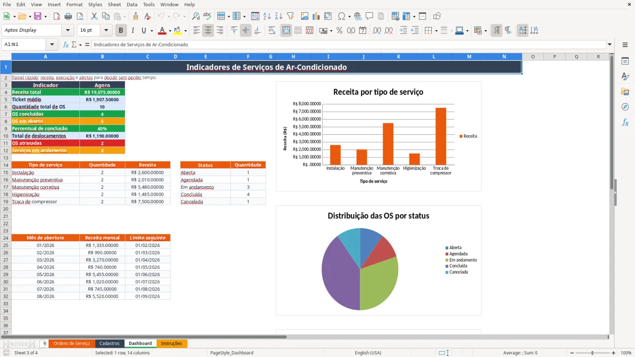
Task: Cut the selection with scissors icon
Action: [x=94, y=16]
